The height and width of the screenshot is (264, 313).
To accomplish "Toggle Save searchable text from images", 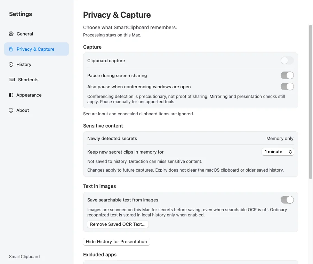I will pyautogui.click(x=287, y=200).
